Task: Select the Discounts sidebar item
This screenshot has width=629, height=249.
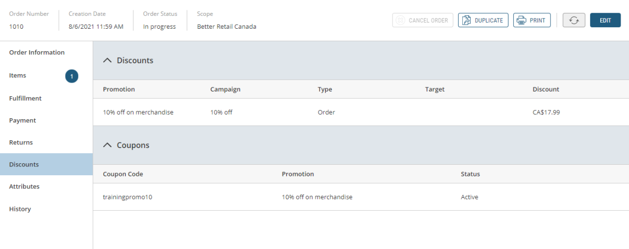Action: pyautogui.click(x=24, y=164)
